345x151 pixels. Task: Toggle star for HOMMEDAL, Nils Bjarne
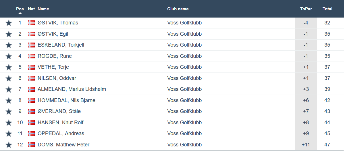point(9,100)
